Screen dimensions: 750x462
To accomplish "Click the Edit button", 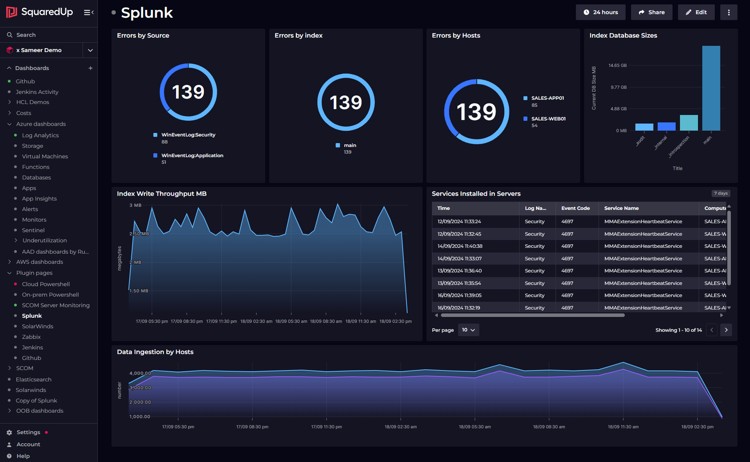I will (x=696, y=12).
